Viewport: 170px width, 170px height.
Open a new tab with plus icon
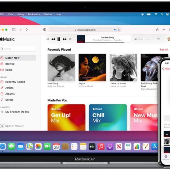(164, 29)
